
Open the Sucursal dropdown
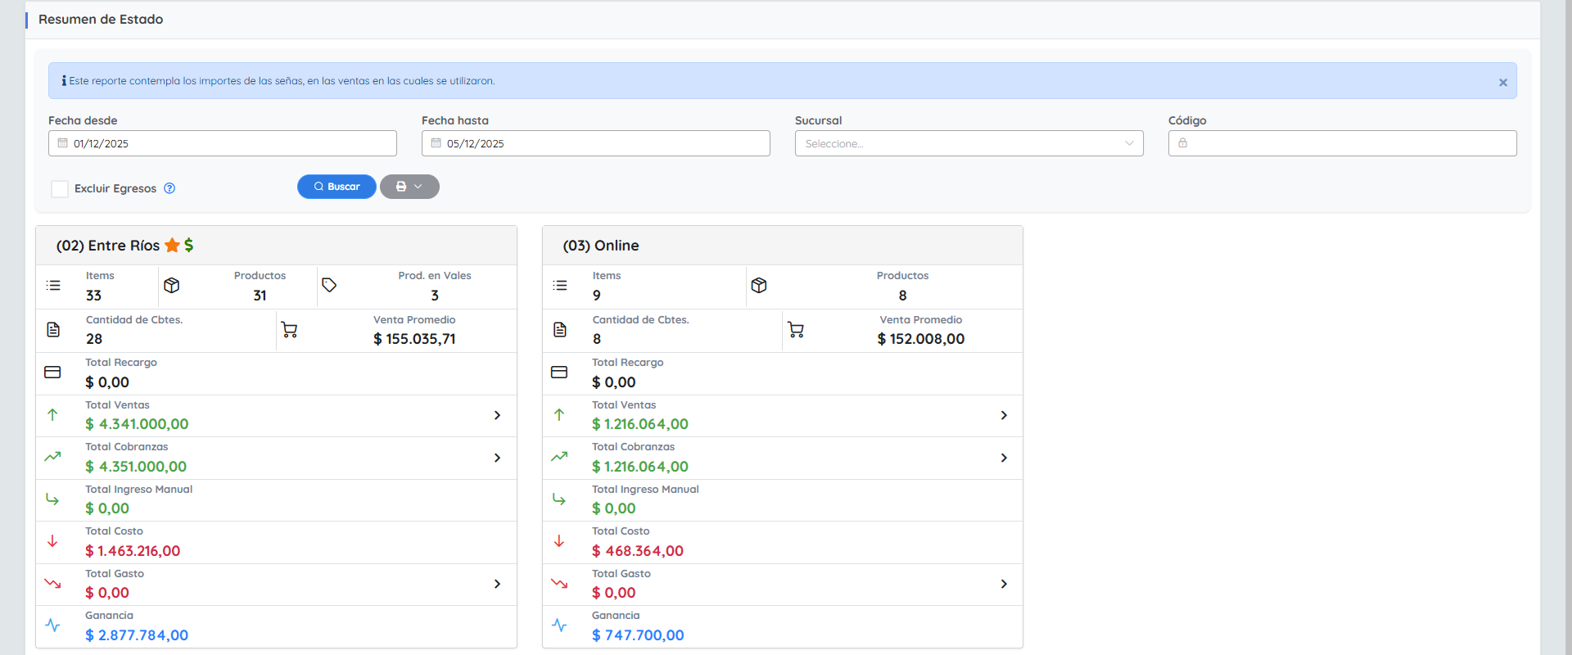point(969,143)
